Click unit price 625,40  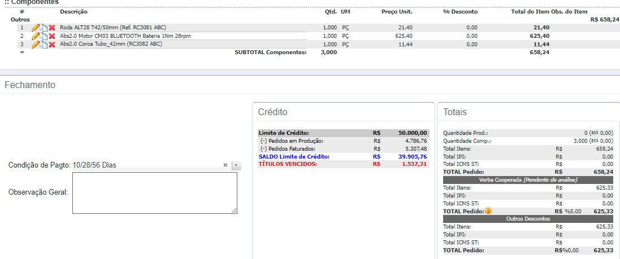coord(405,36)
